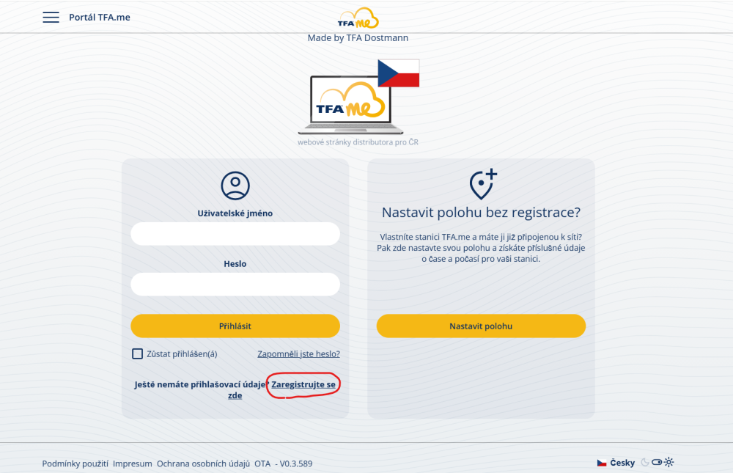
Task: Open the Impresum footer link
Action: pyautogui.click(x=133, y=463)
